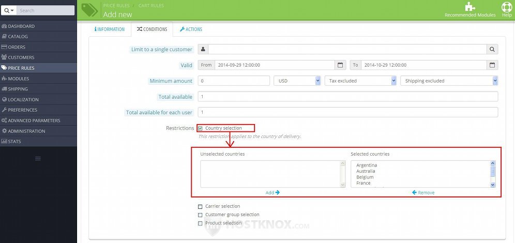Screen dimensions: 515x243
Task: Switch to the Conditions tab
Action: pyautogui.click(x=152, y=29)
